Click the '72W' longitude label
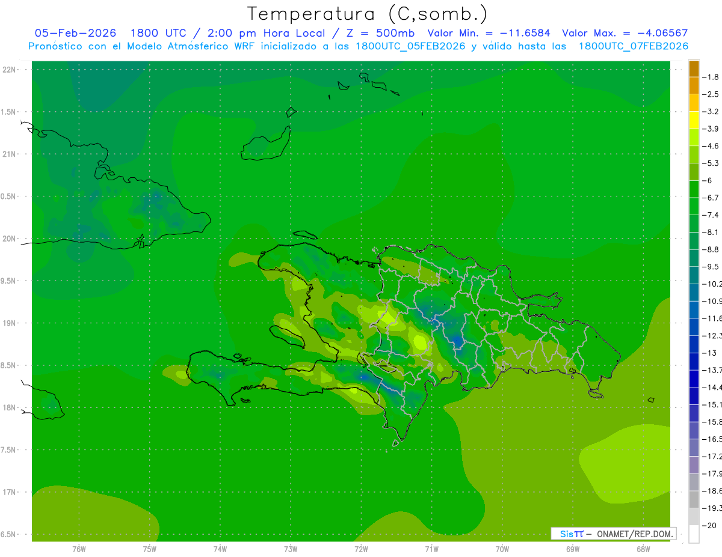This screenshot has height=557, width=722. point(361,549)
